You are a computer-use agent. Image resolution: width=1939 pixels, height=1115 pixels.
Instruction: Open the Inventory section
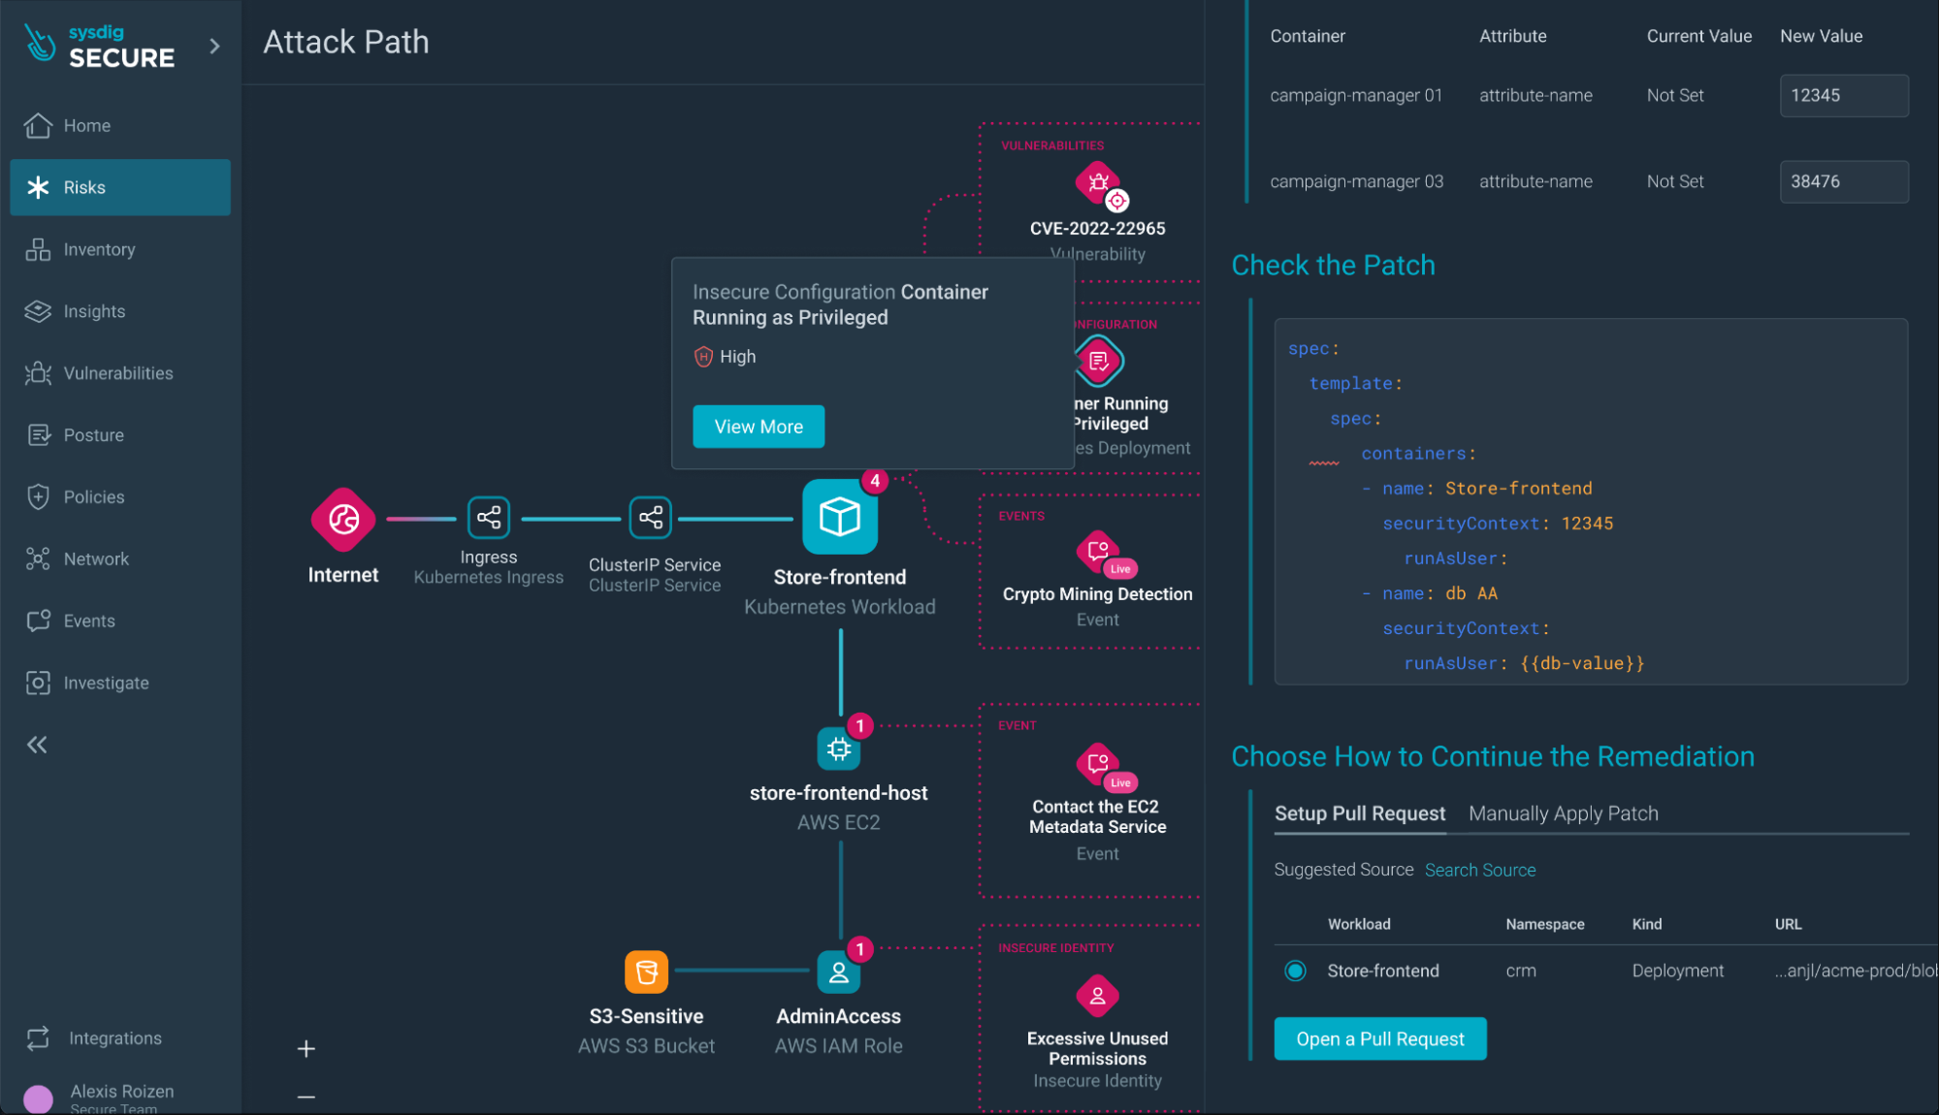coord(98,249)
